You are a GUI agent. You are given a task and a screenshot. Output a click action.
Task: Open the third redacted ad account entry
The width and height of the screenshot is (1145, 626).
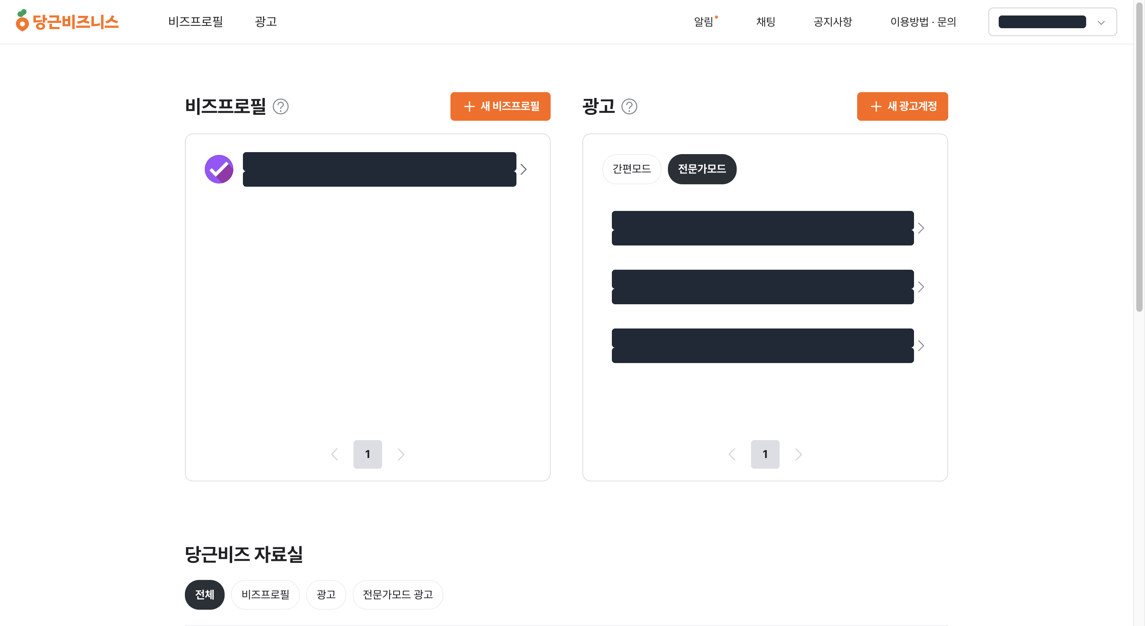(763, 346)
